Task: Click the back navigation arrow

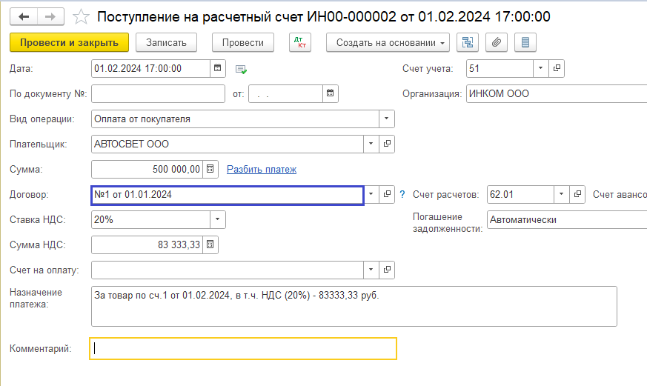Action: pyautogui.click(x=24, y=16)
